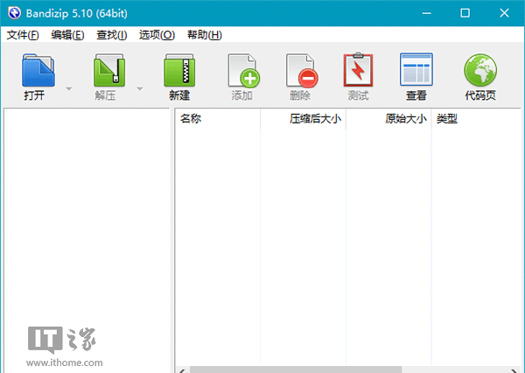Run archive test with 测试 icon
The image size is (525, 373).
pyautogui.click(x=358, y=70)
